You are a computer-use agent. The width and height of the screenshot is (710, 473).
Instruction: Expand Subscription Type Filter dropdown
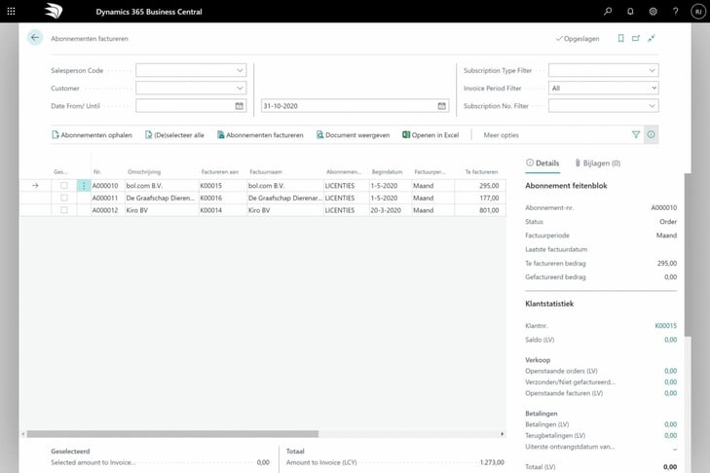tap(652, 70)
